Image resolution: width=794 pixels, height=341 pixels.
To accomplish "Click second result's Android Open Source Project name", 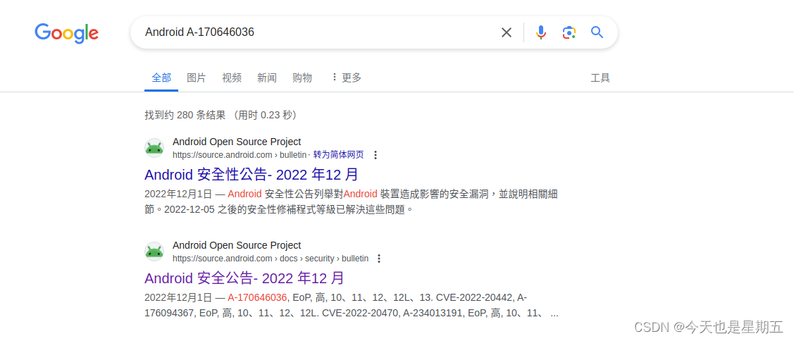I will [237, 245].
